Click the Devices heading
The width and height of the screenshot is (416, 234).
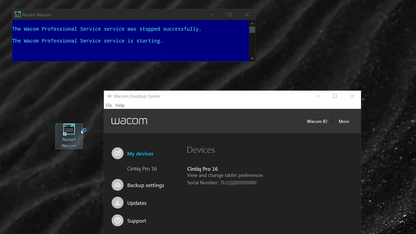[x=201, y=150]
